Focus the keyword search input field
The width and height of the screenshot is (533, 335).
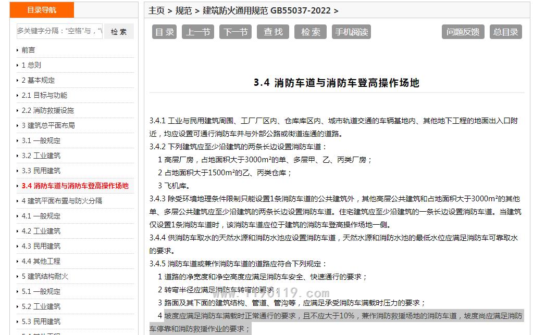[59, 31]
